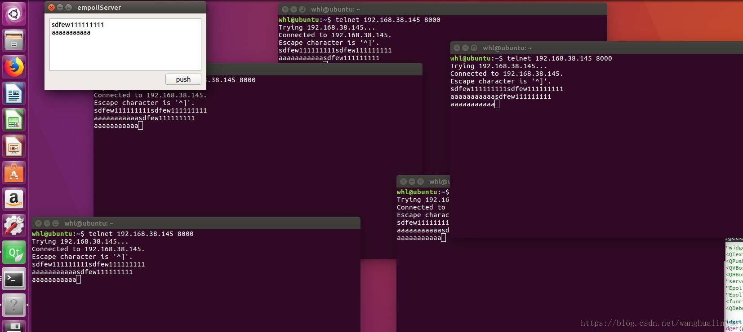Close the right-side terminal window
The height and width of the screenshot is (332, 743).
click(x=457, y=48)
